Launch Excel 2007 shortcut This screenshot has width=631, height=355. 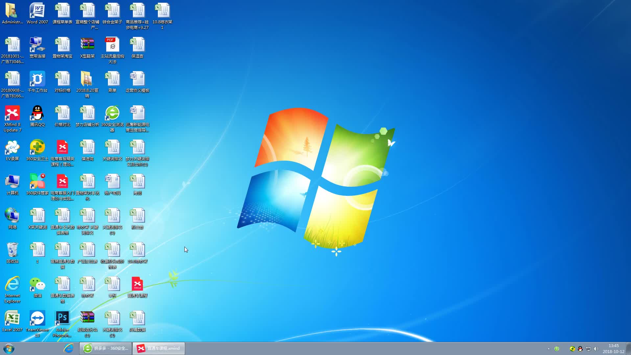pyautogui.click(x=12, y=321)
